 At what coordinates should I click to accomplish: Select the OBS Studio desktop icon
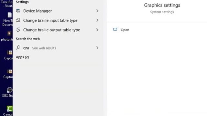coord(10,90)
